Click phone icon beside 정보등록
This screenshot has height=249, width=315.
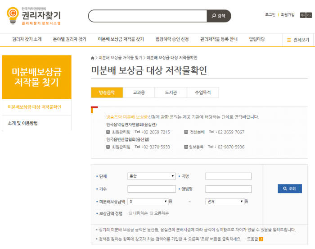(186, 147)
